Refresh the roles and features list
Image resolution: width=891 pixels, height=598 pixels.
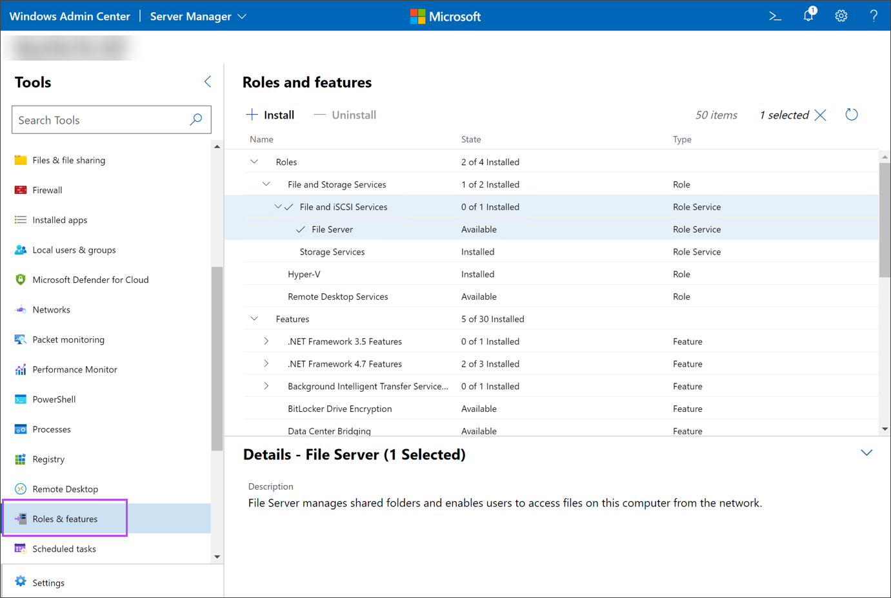click(x=852, y=115)
